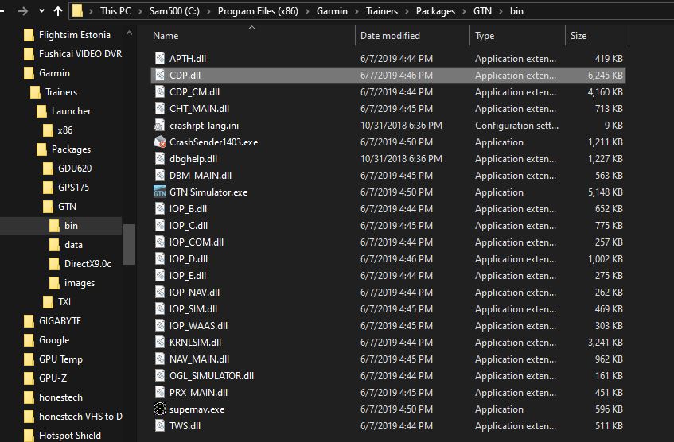Select the DBM_MAIN.dll file name
Screen dimensions: 674x442
pos(201,175)
